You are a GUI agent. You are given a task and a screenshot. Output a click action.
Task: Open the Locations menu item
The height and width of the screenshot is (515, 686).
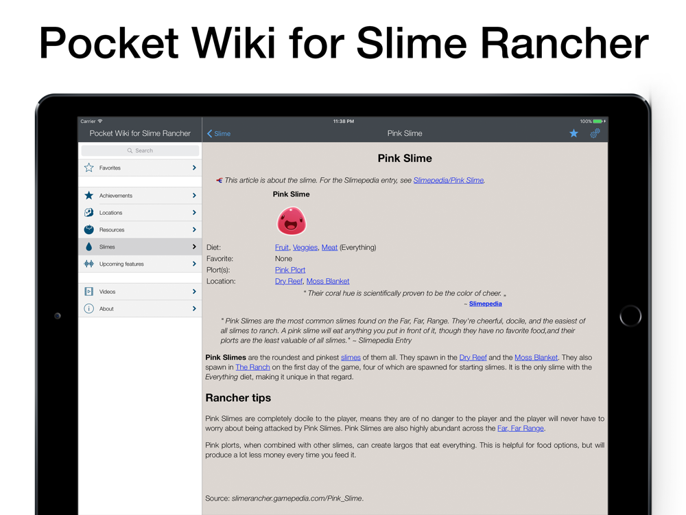[140, 212]
